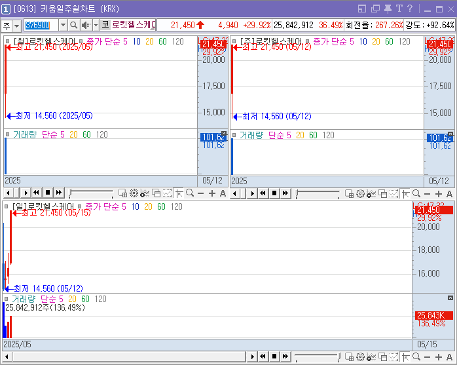This screenshot has height=365, width=457.
Task: Click the dotted range chart icon in daily toolbar
Action: [x=393, y=357]
